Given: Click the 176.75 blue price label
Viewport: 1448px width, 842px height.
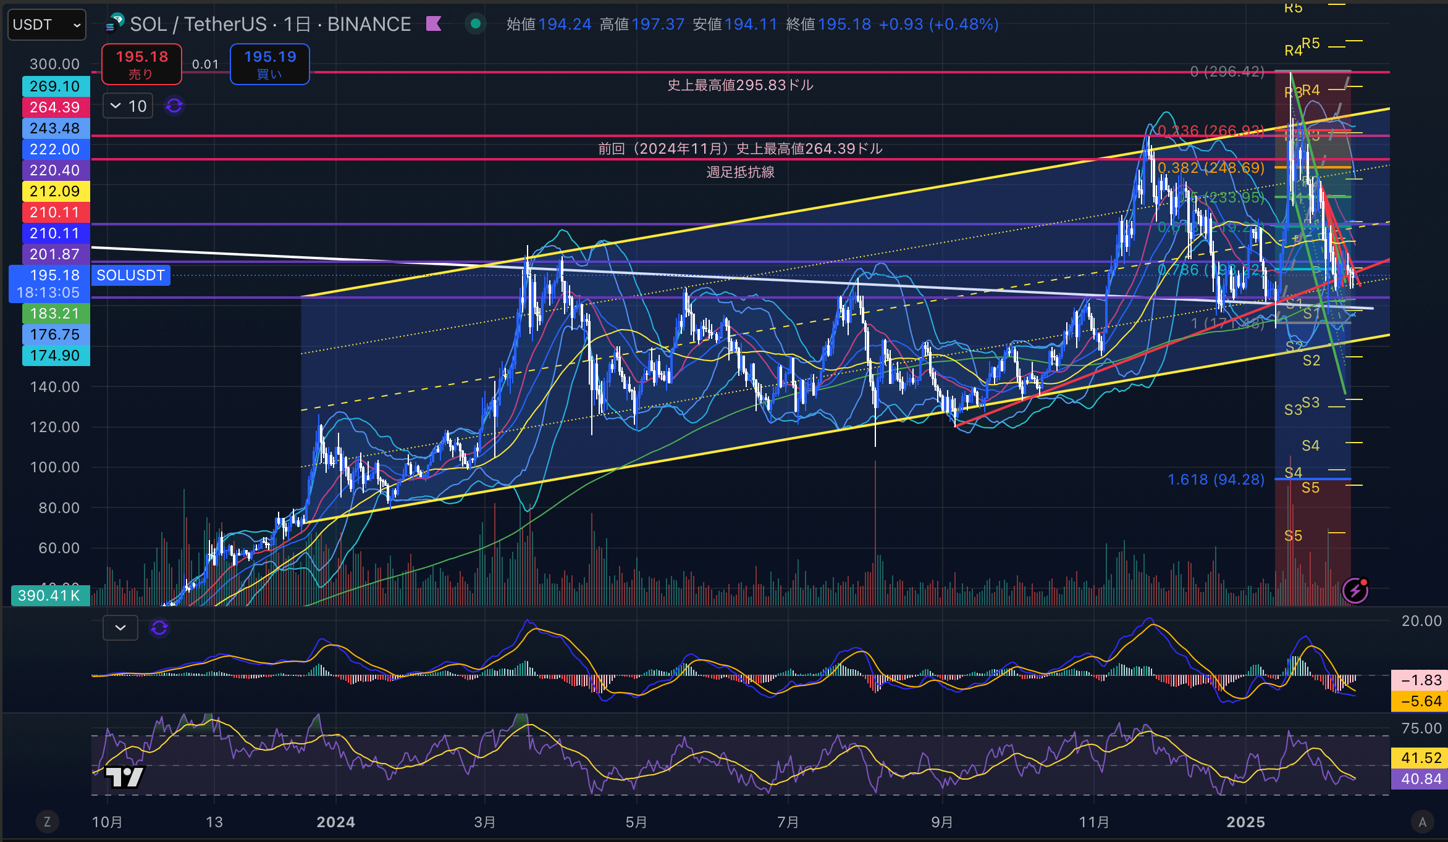Looking at the screenshot, I should coord(56,335).
